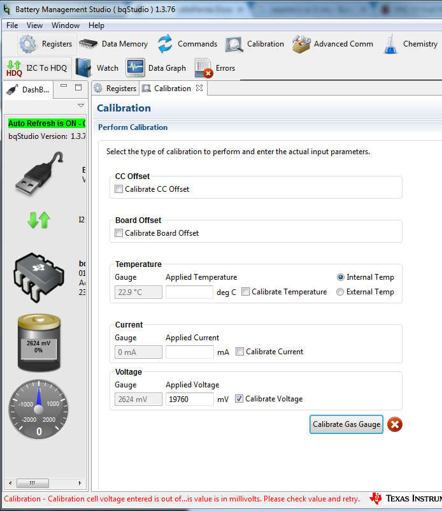Image resolution: width=442 pixels, height=511 pixels.
Task: Open DashBoard view menu triangle
Action: tap(81, 105)
